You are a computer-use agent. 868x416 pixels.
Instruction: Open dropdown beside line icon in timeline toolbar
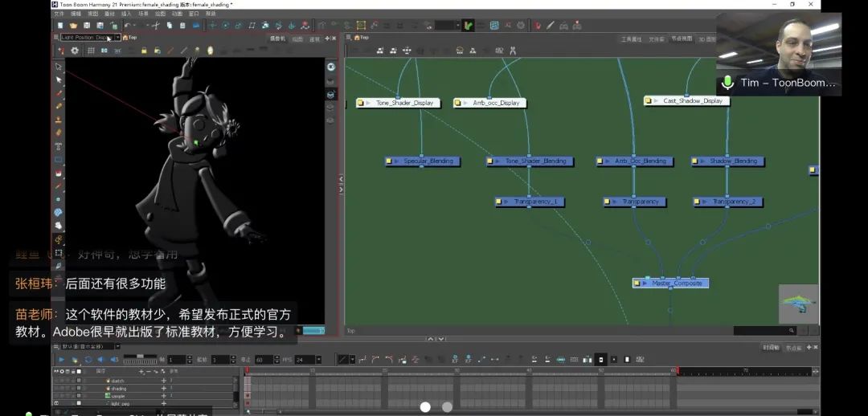click(352, 360)
